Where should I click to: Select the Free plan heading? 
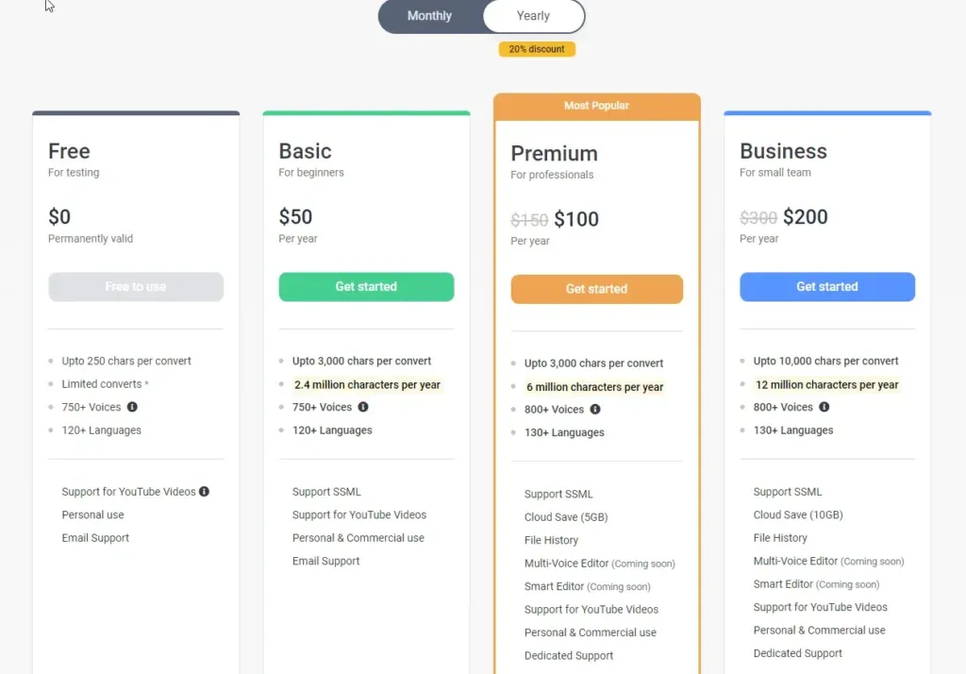(69, 151)
